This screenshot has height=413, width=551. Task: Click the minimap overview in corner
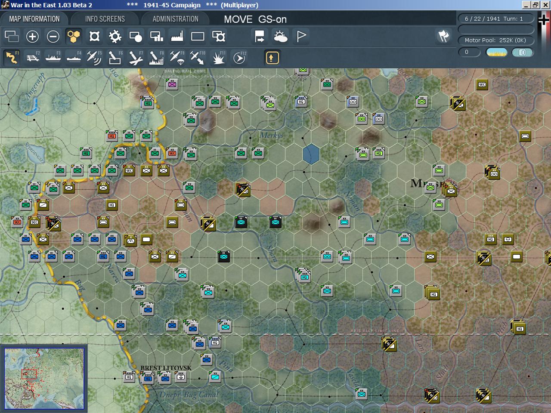44,379
